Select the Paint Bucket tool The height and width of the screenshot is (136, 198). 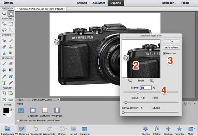(4, 70)
